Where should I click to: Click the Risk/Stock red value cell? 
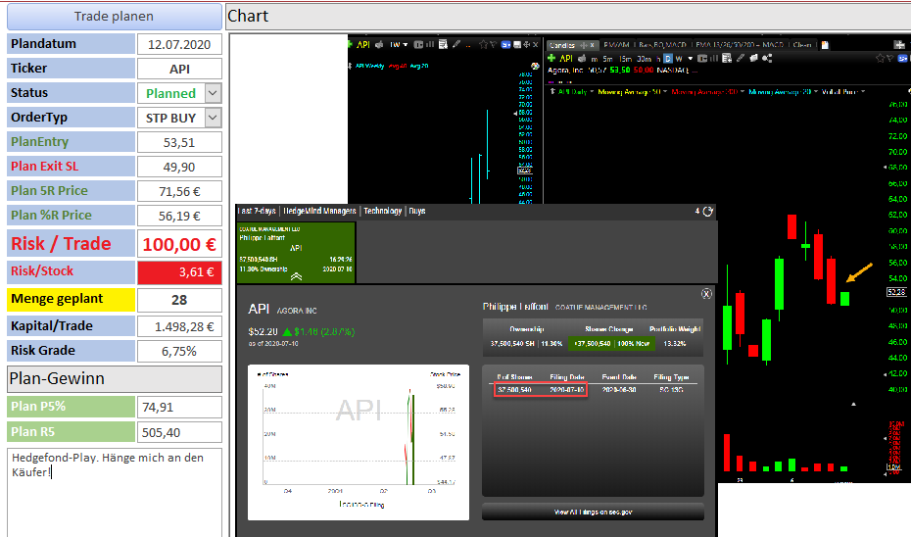click(x=179, y=272)
